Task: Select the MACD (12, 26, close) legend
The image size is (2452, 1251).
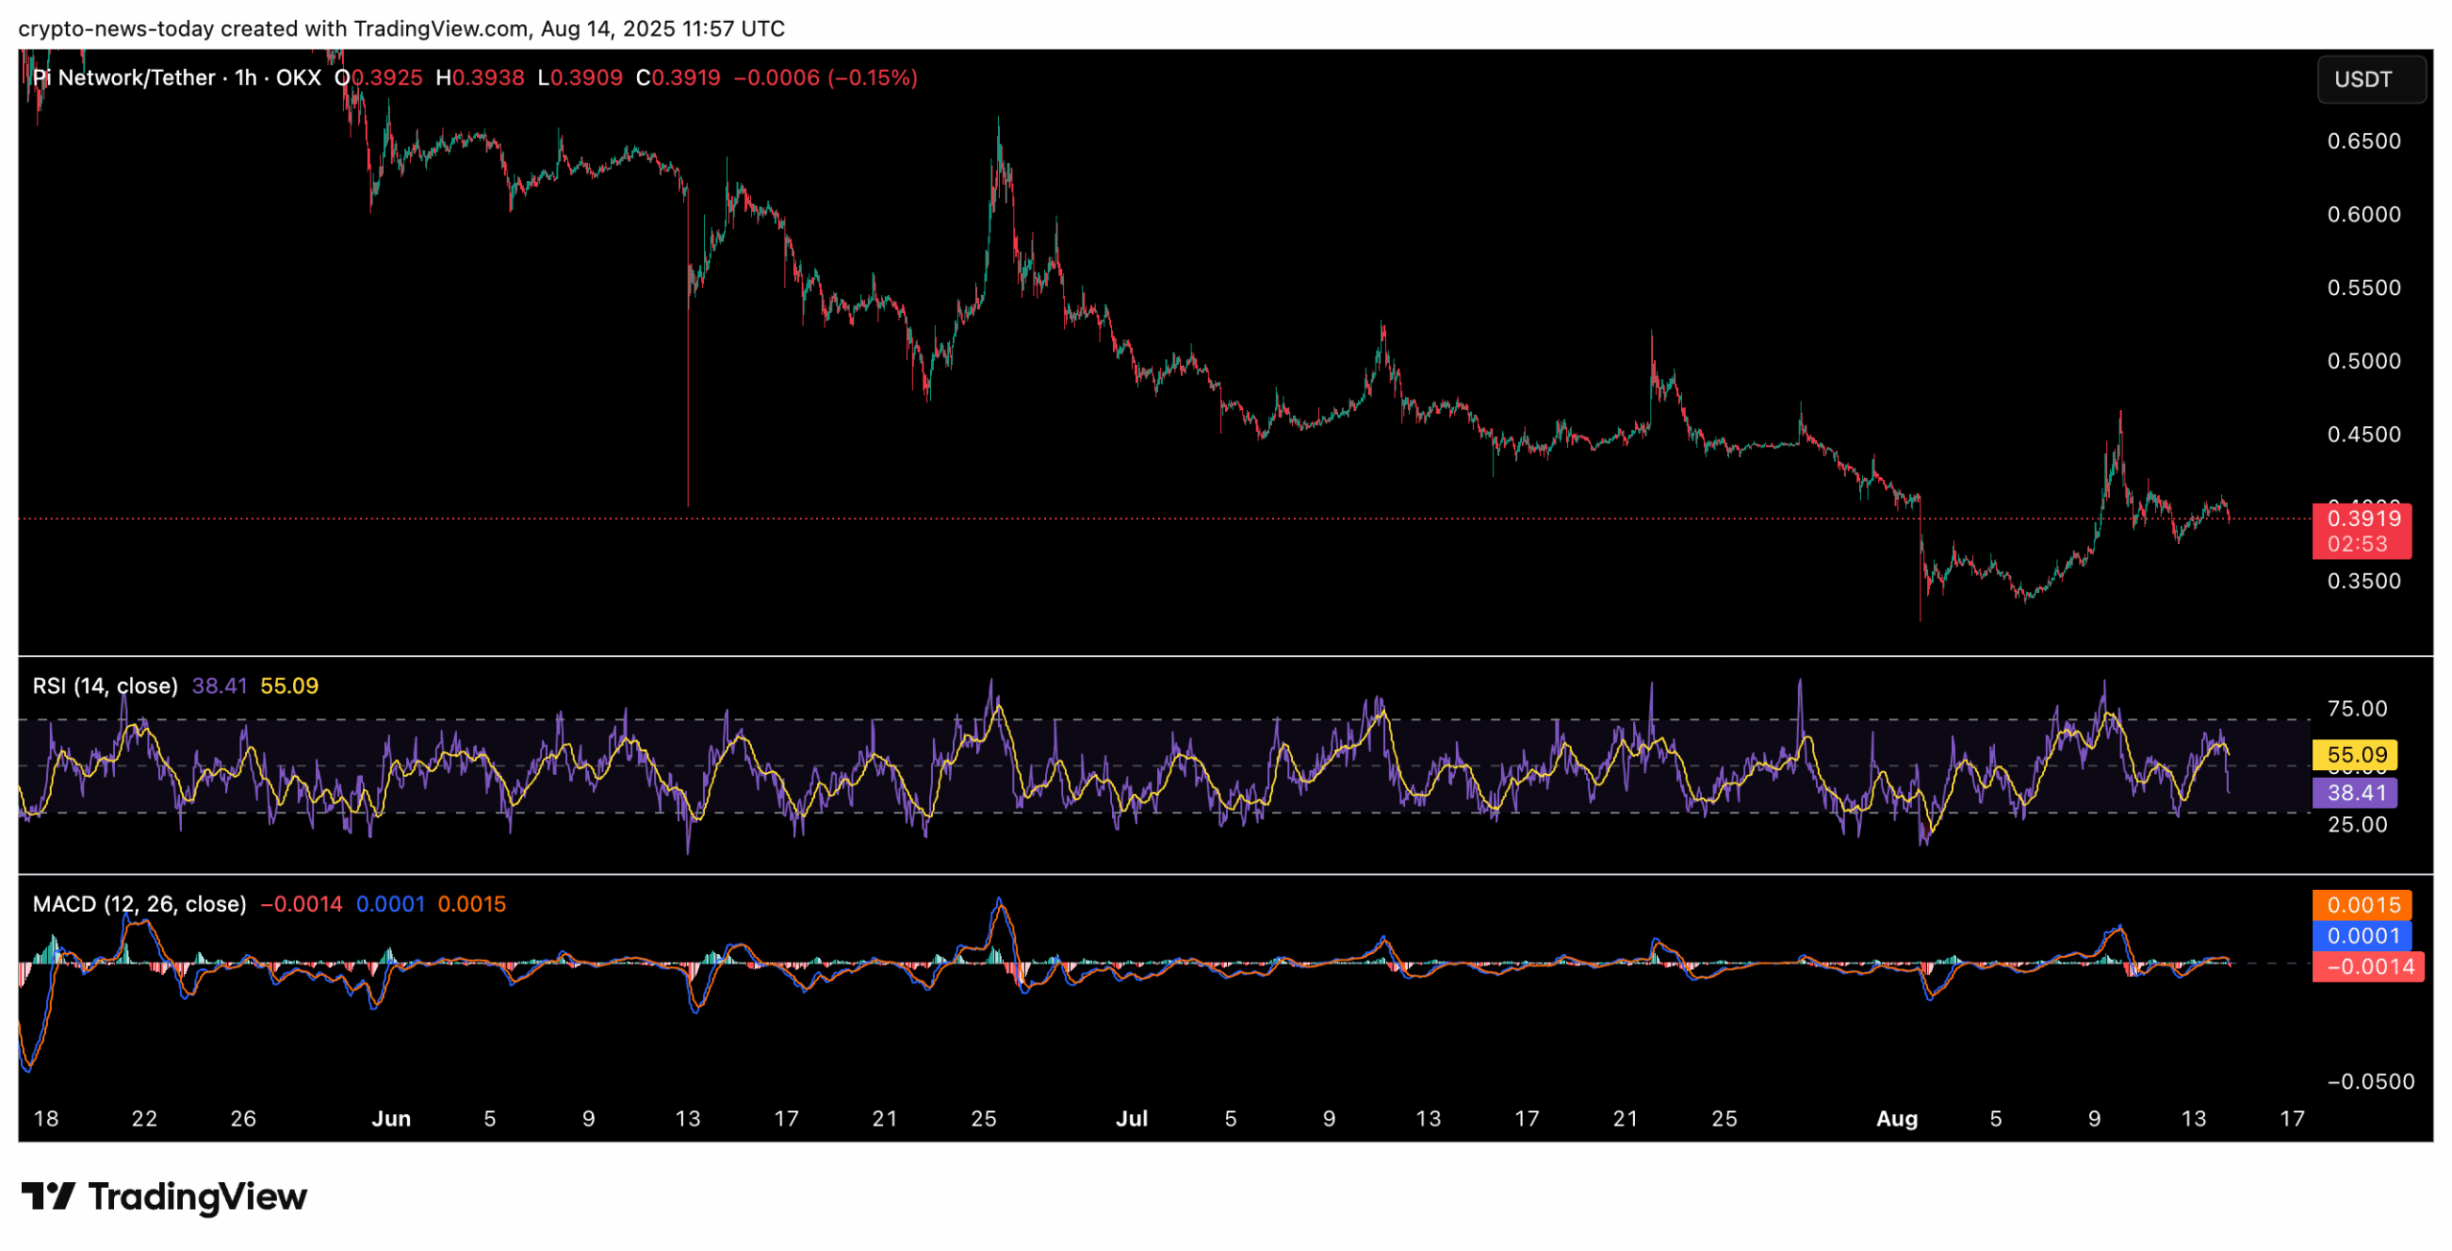Action: tap(140, 905)
